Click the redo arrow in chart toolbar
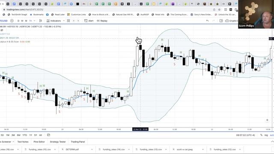This screenshot has height=154, width=274. point(213,21)
